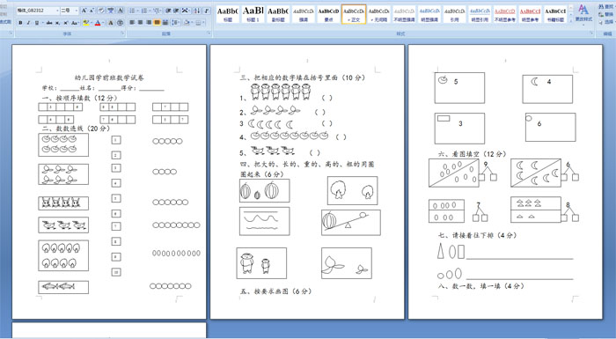Screen dimensions: 616x339
Task: Toggle the highlighted Justify alignment button
Action: tap(158, 23)
